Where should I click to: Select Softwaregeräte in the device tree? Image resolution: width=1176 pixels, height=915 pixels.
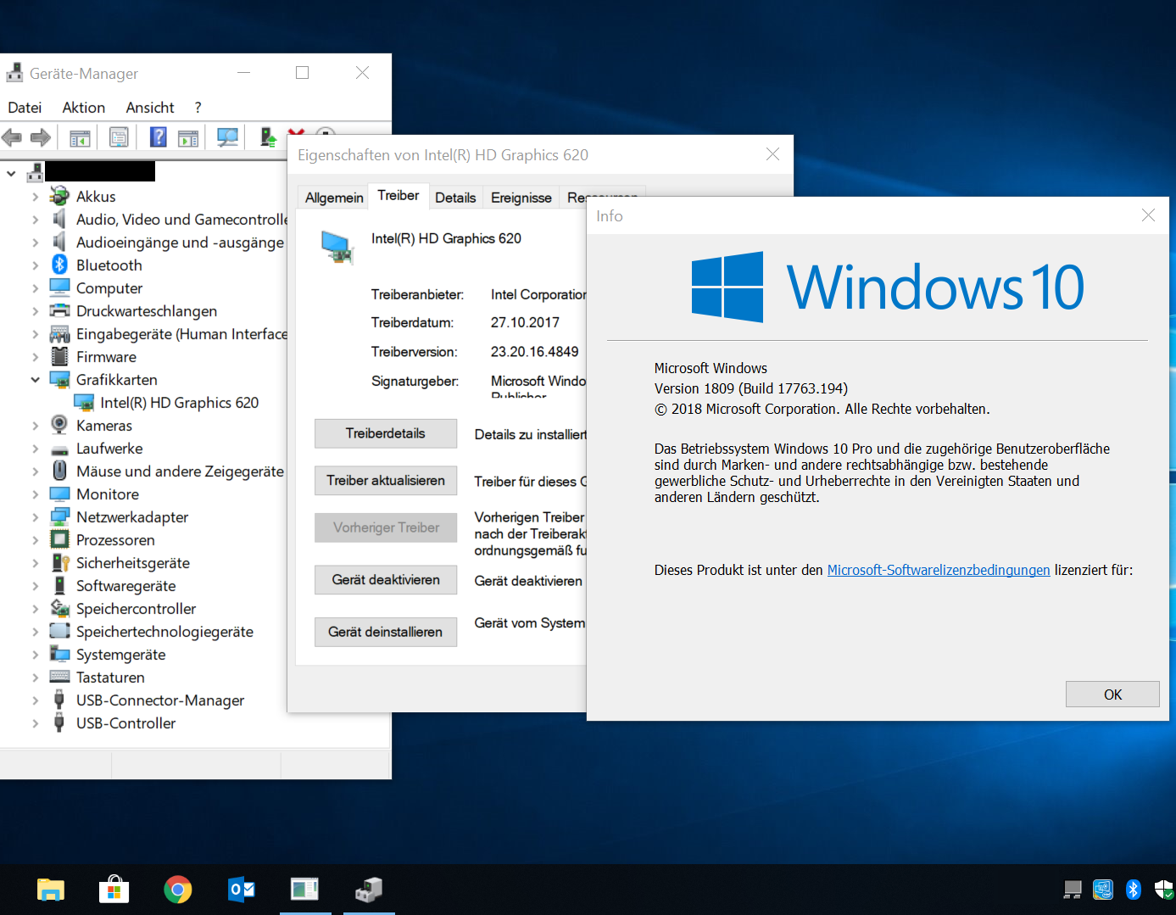coord(126,586)
